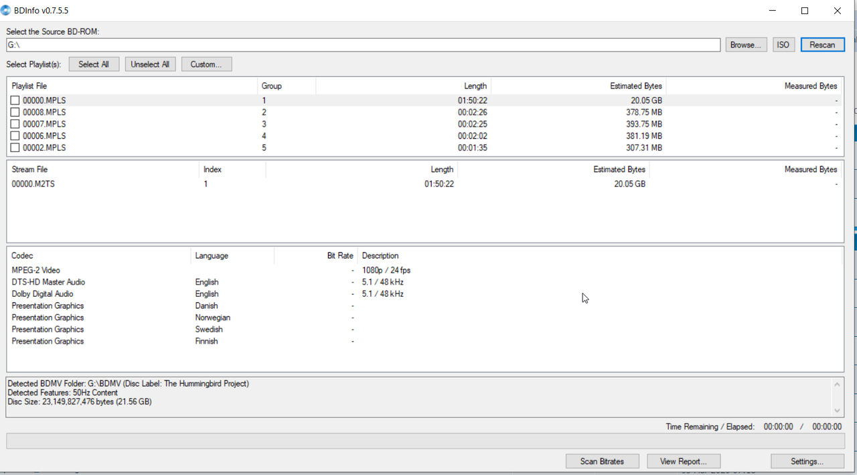857x475 pixels.
Task: Click the scroll up arrow in log box
Action: click(837, 385)
